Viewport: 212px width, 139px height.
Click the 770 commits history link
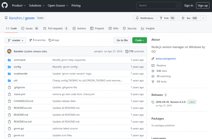click(135, 51)
